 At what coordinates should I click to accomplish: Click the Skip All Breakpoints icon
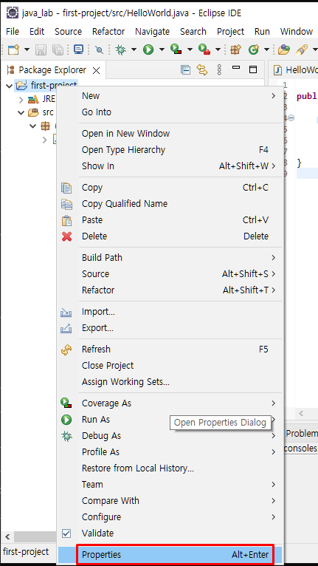click(x=99, y=50)
